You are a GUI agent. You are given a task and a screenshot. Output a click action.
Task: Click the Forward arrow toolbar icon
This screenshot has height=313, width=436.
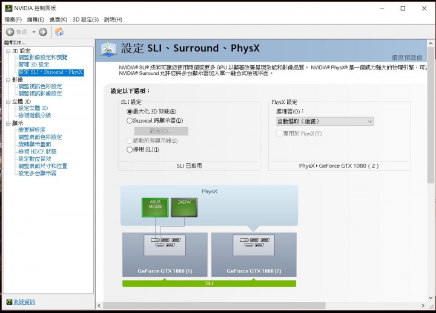coord(43,32)
